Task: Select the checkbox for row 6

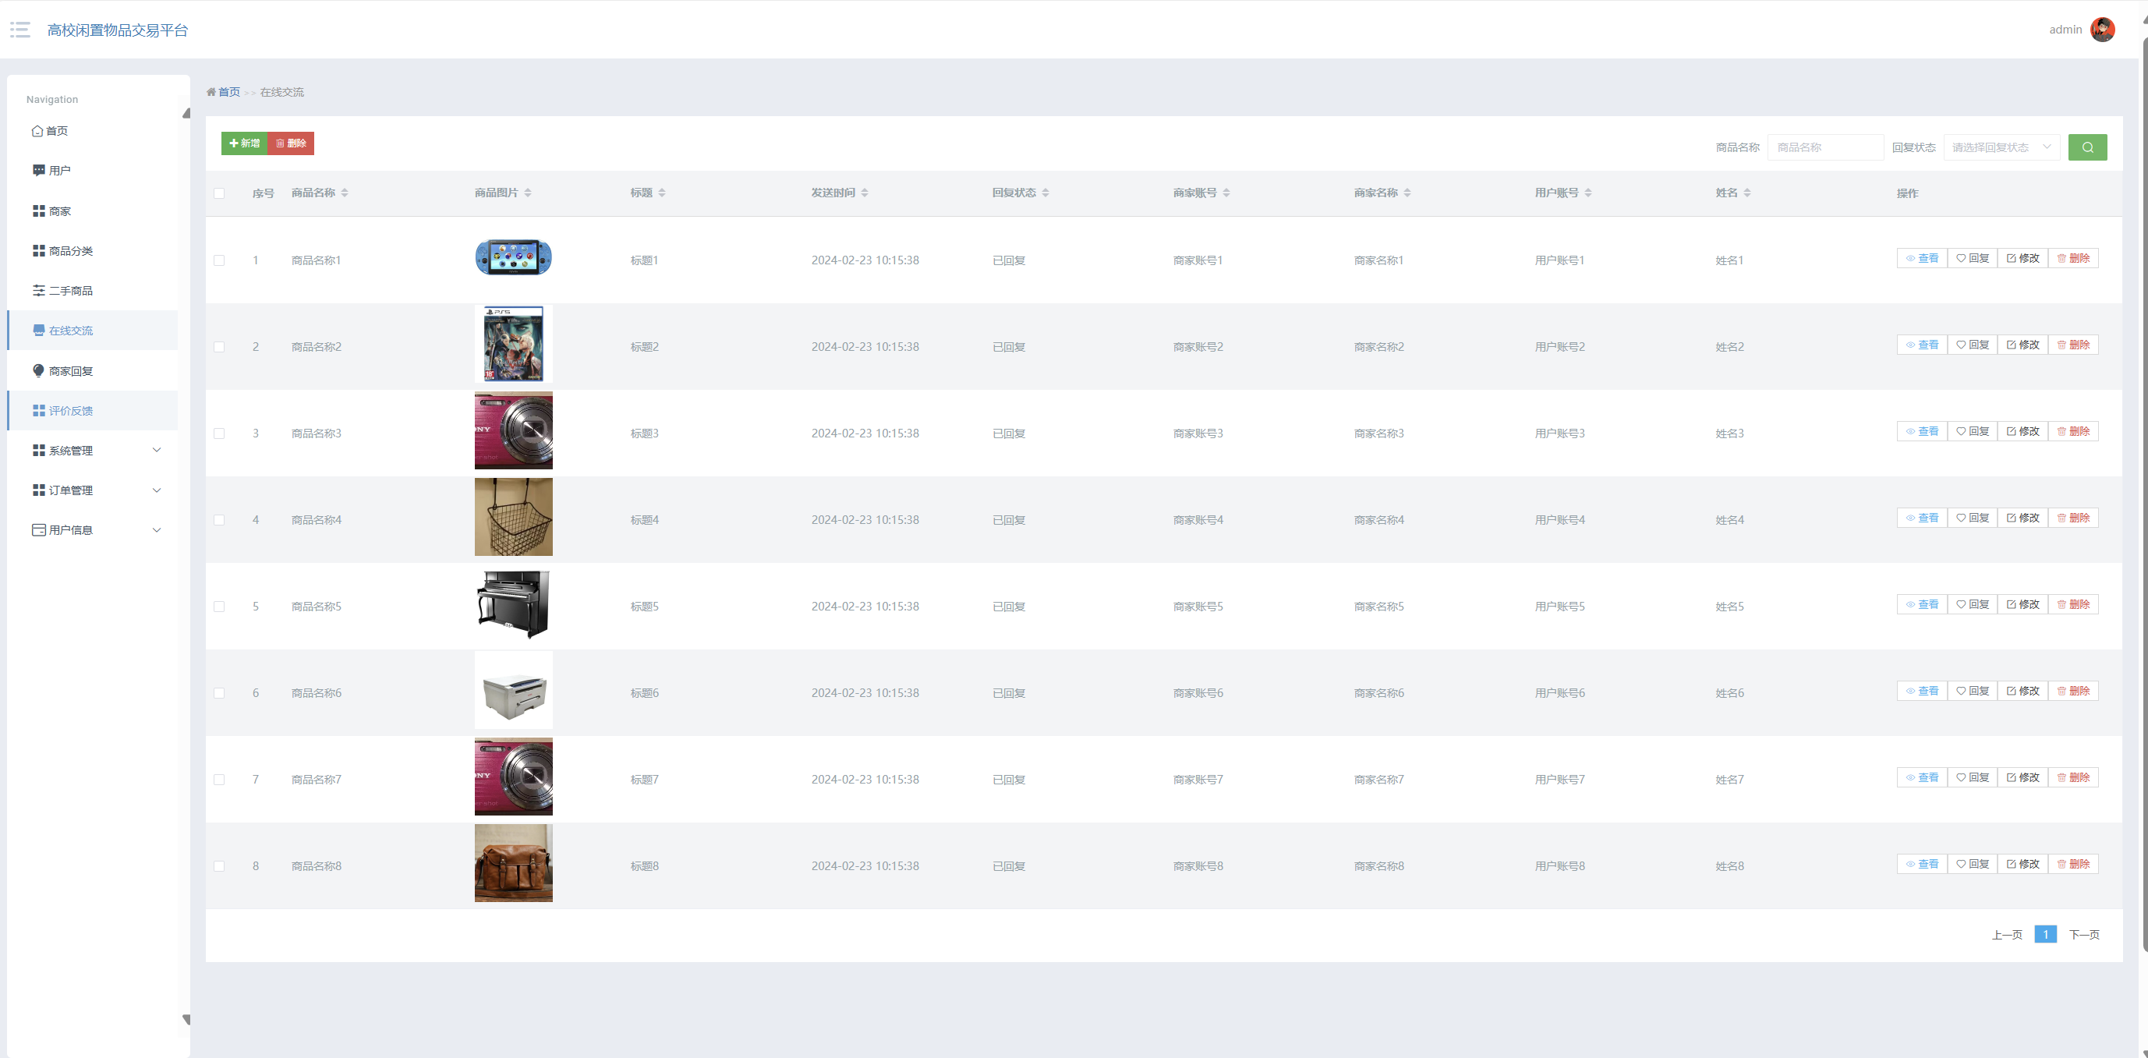Action: pyautogui.click(x=219, y=693)
